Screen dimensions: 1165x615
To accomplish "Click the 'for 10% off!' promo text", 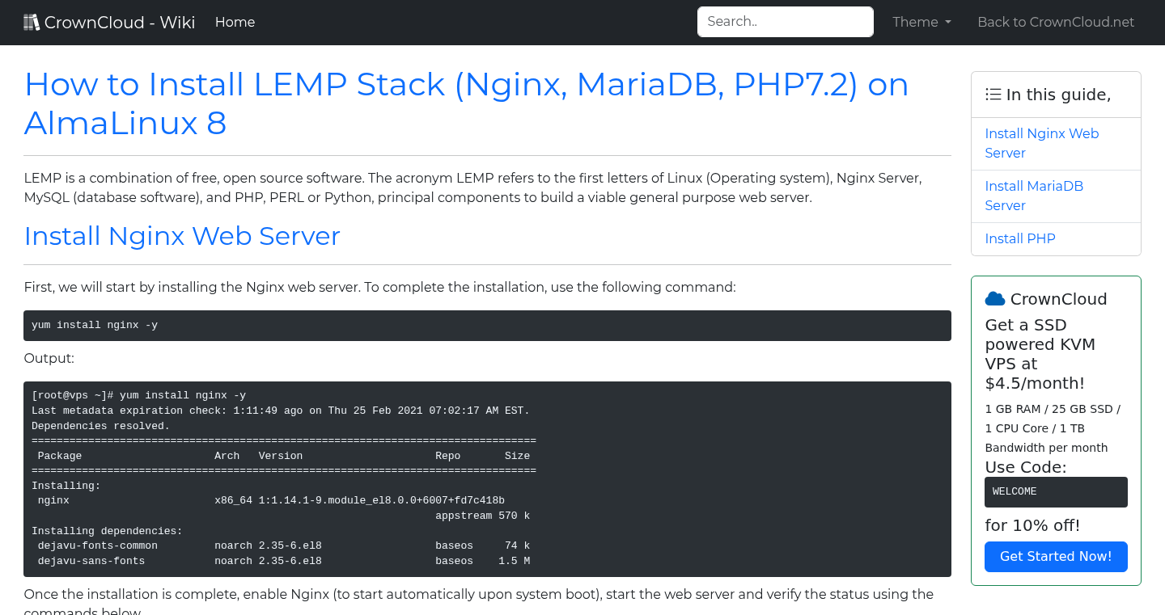I will 1032,524.
